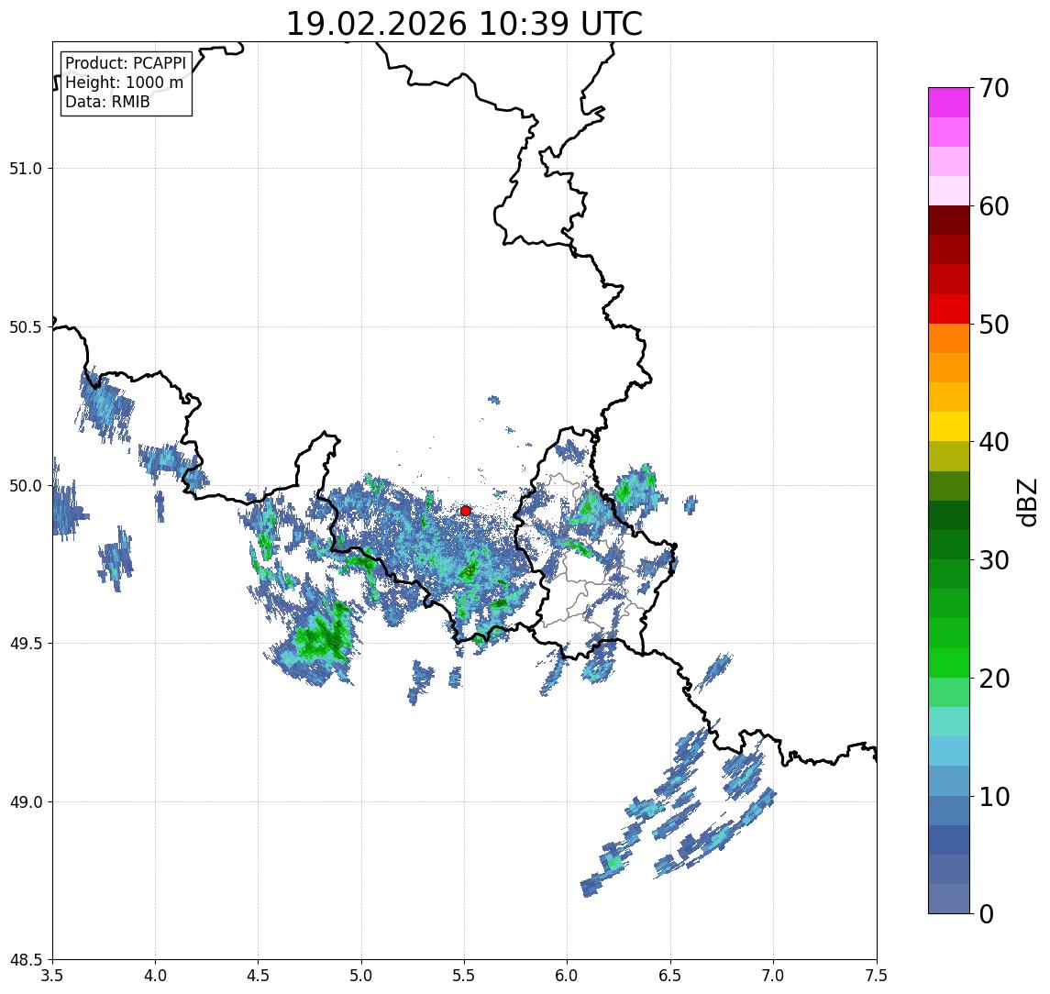Click longitude axis label 5.0
The image size is (1050, 994).
[x=361, y=975]
